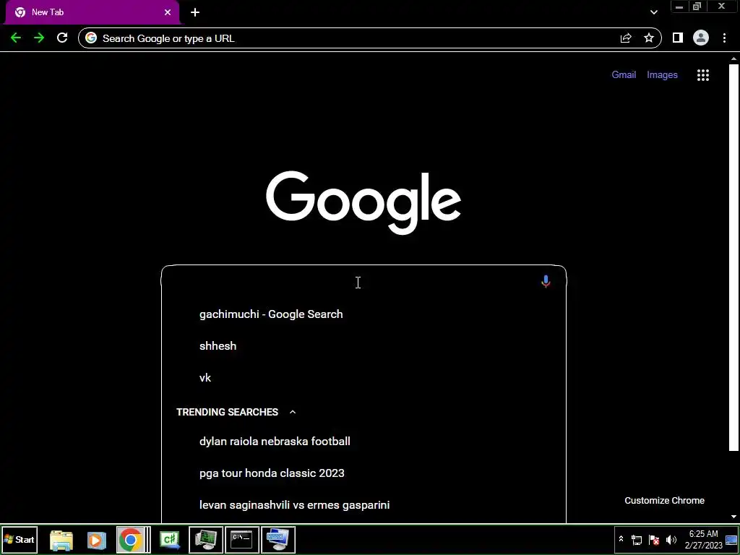Open File Explorer from the taskbar

(x=61, y=540)
